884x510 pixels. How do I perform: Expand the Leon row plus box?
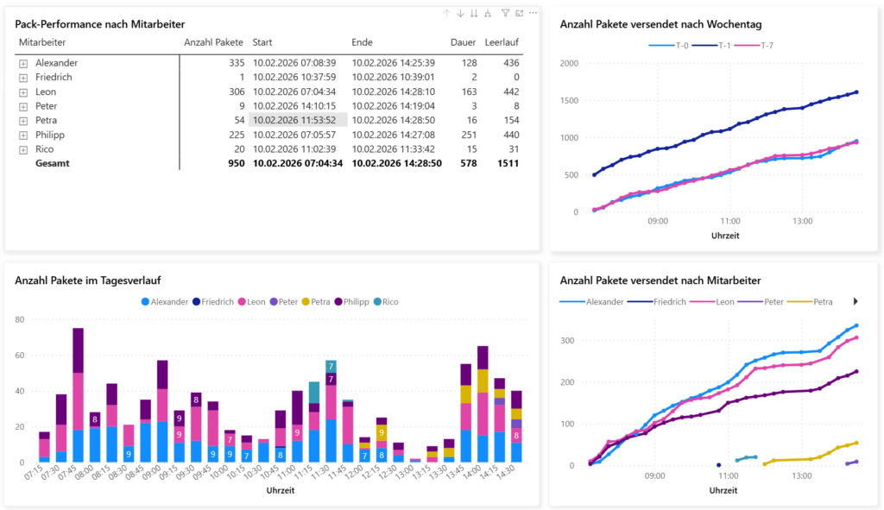click(23, 91)
